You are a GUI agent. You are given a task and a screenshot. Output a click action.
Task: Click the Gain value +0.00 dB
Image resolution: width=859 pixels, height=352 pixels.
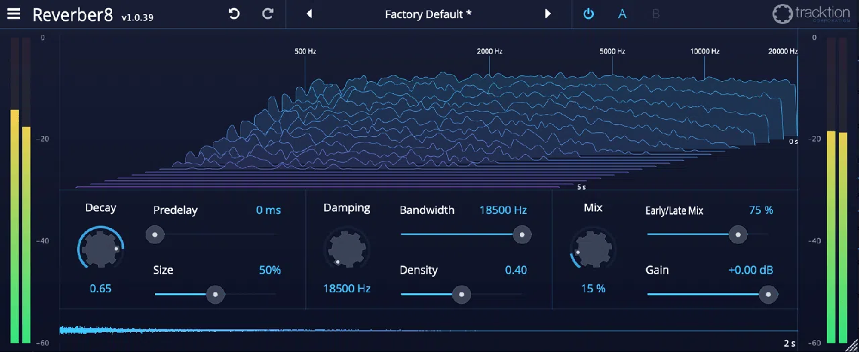point(750,270)
